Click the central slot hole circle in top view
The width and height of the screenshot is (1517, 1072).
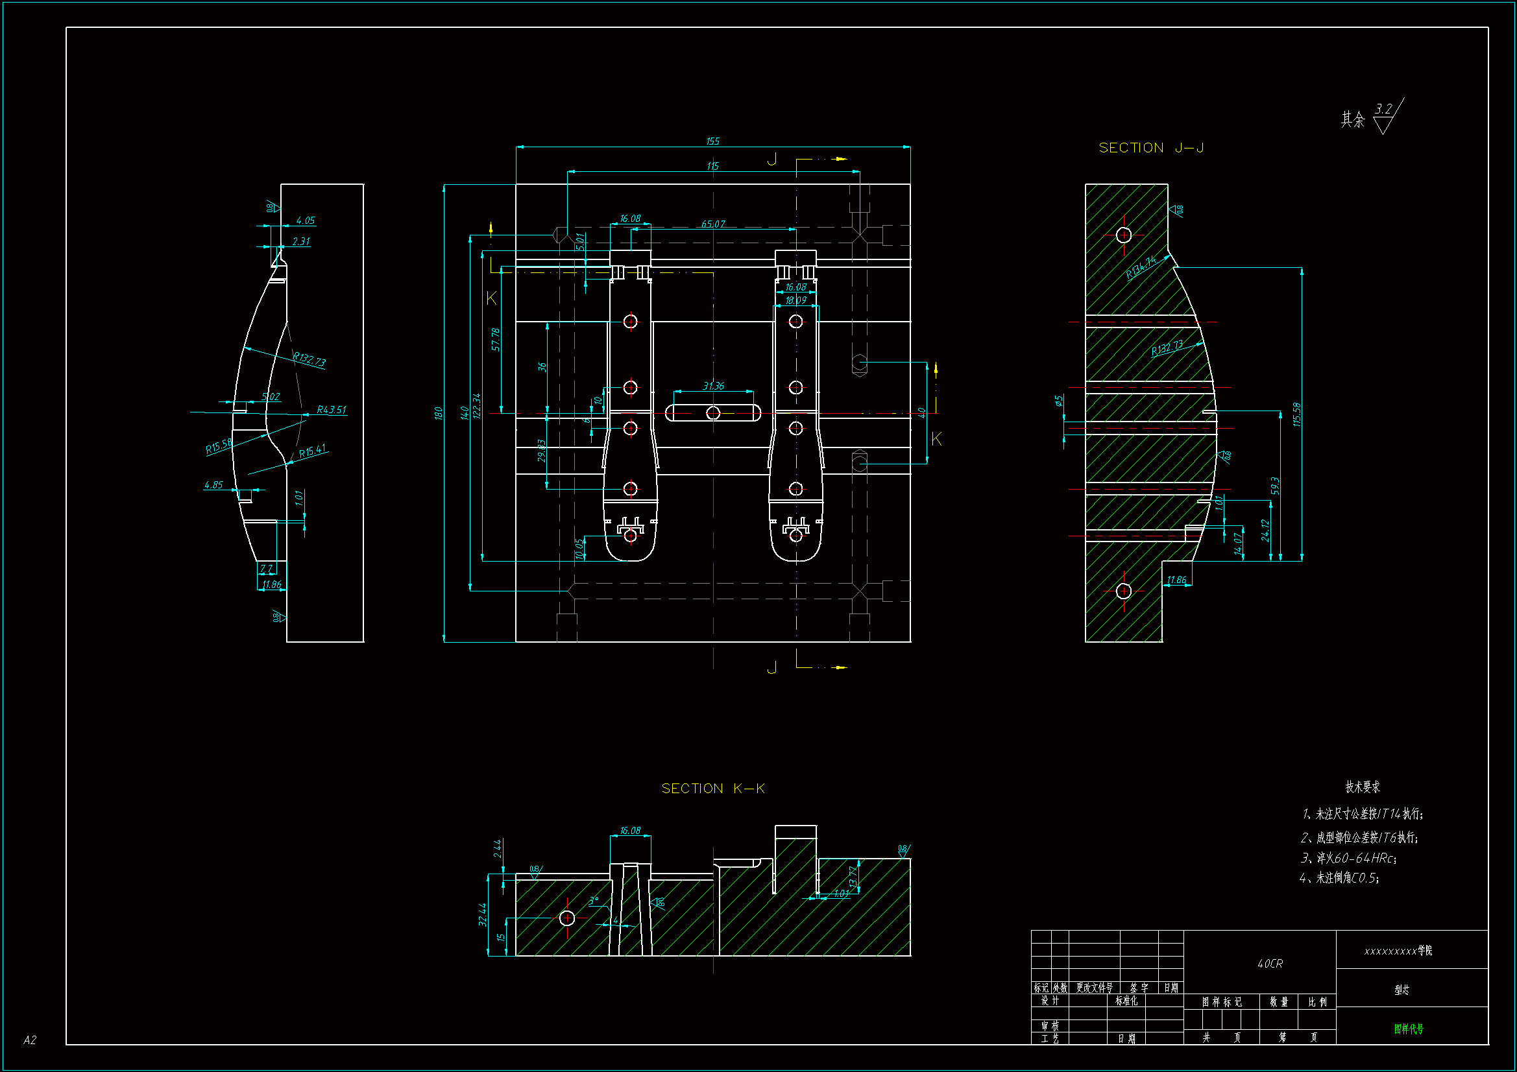[x=713, y=413]
